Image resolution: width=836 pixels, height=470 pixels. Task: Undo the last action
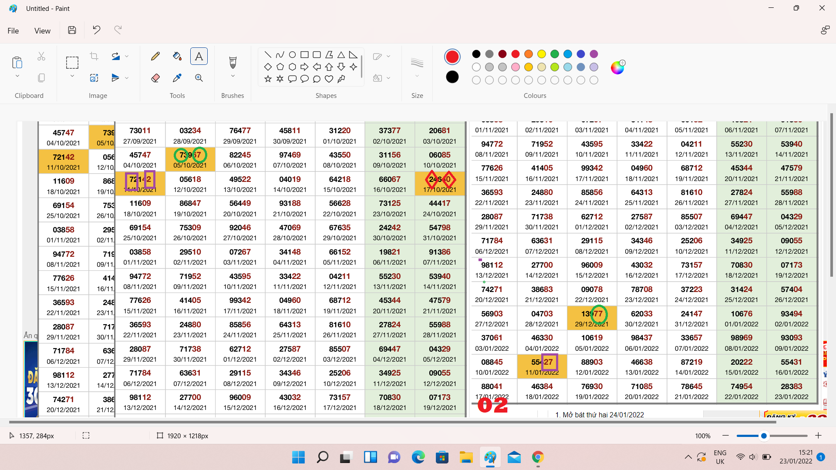coord(96,30)
